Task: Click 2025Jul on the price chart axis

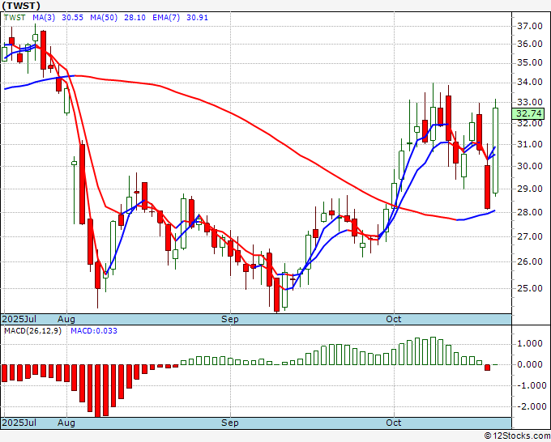Action: [19, 319]
